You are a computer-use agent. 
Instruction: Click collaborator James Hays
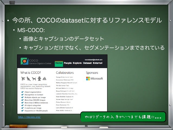pyautogui.click(x=64, y=99)
